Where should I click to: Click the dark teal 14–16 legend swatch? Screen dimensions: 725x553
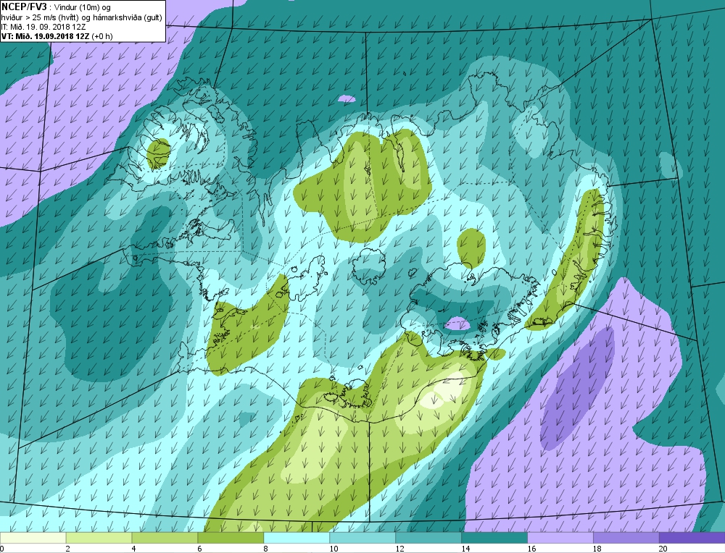[494, 539]
